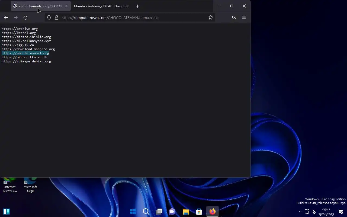This screenshot has height=217, width=347.
Task: Maximize the Firefox window
Action: [232, 6]
